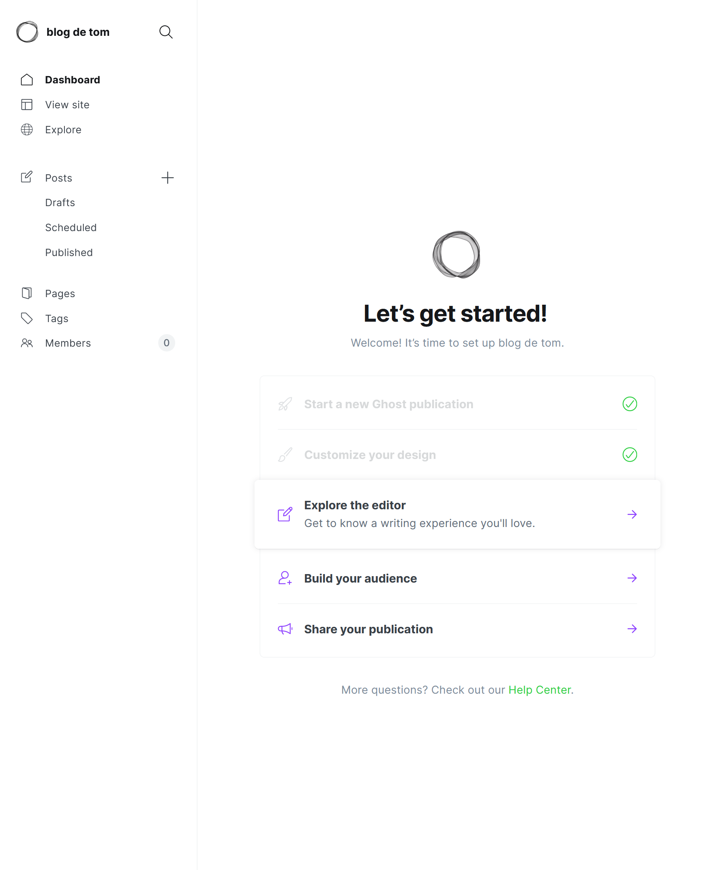
Task: Click the search magnifier icon
Action: click(166, 32)
